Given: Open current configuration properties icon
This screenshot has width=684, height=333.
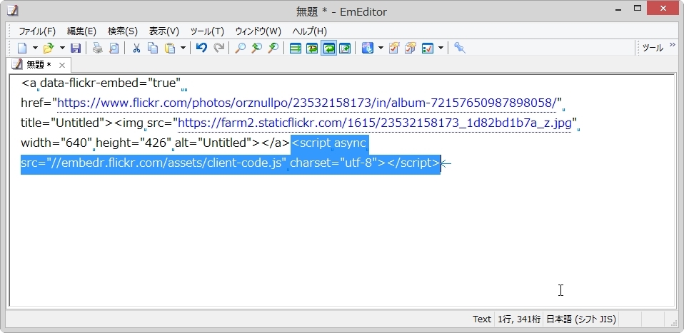Looking at the screenshot, I should (394, 48).
